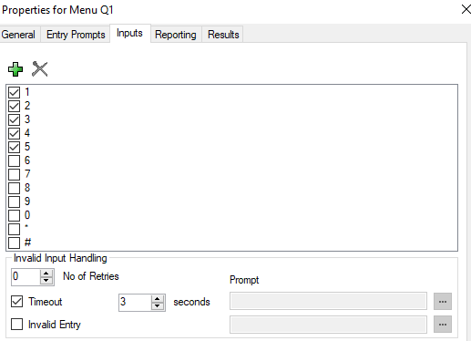Enable the checkbox for the star input
This screenshot has height=341, width=471.
click(x=15, y=229)
